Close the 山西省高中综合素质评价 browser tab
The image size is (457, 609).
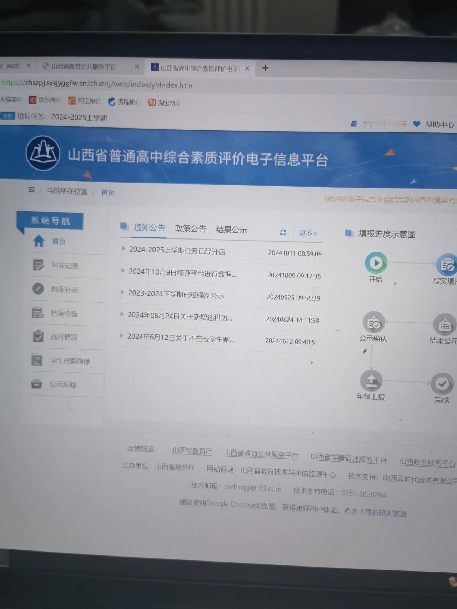(x=247, y=68)
